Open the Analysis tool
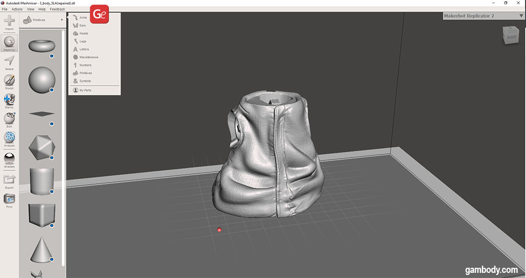Image resolution: width=526 pixels, height=278 pixels. [9, 138]
